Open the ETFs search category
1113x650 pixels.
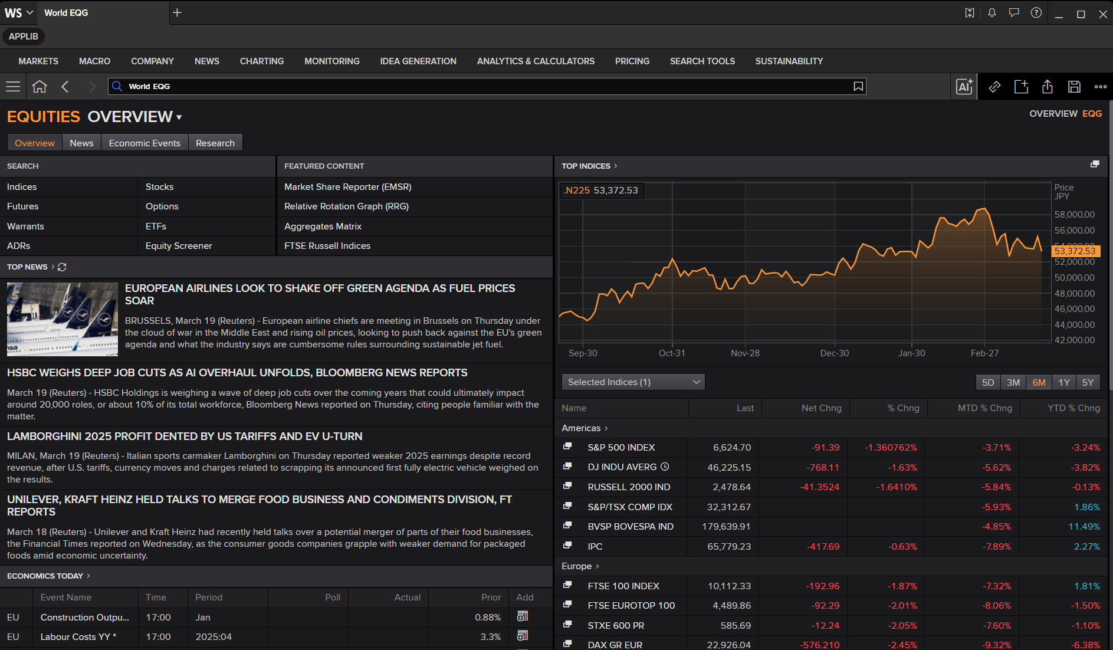[x=156, y=226]
